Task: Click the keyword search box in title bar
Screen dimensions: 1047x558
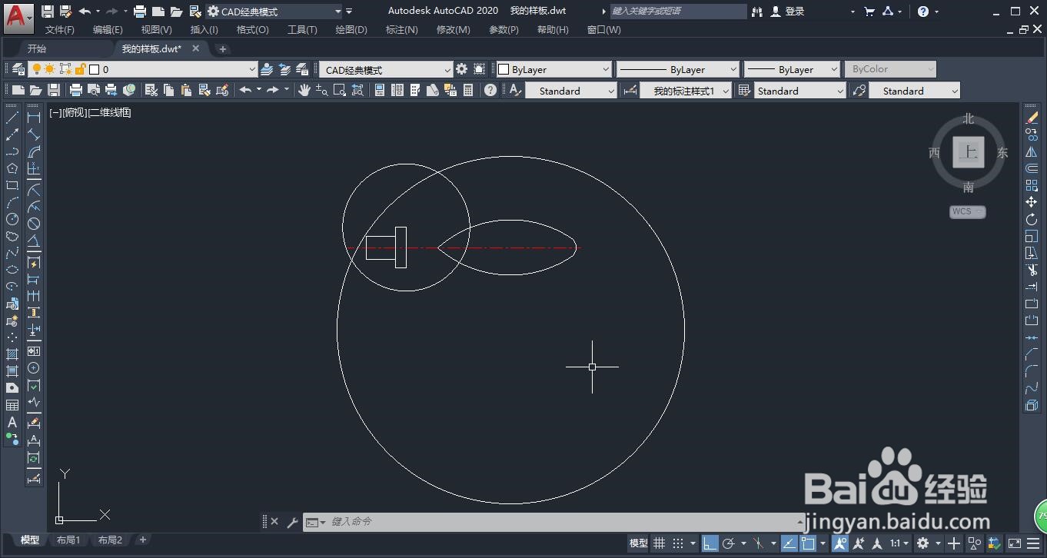Action: coord(678,11)
